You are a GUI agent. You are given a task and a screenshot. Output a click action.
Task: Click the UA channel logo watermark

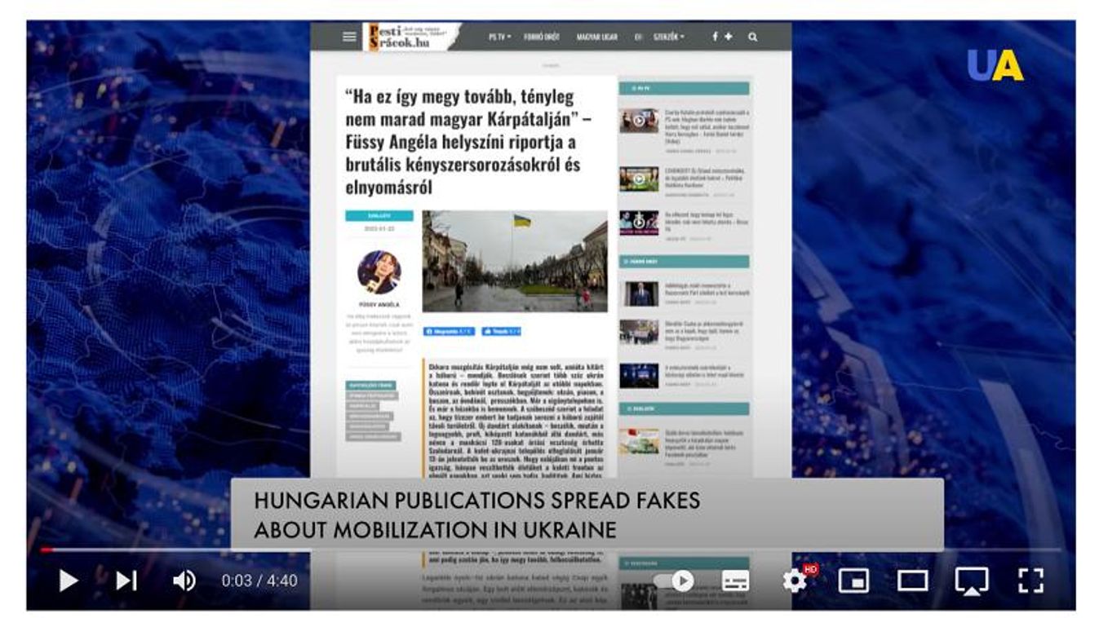point(995,65)
